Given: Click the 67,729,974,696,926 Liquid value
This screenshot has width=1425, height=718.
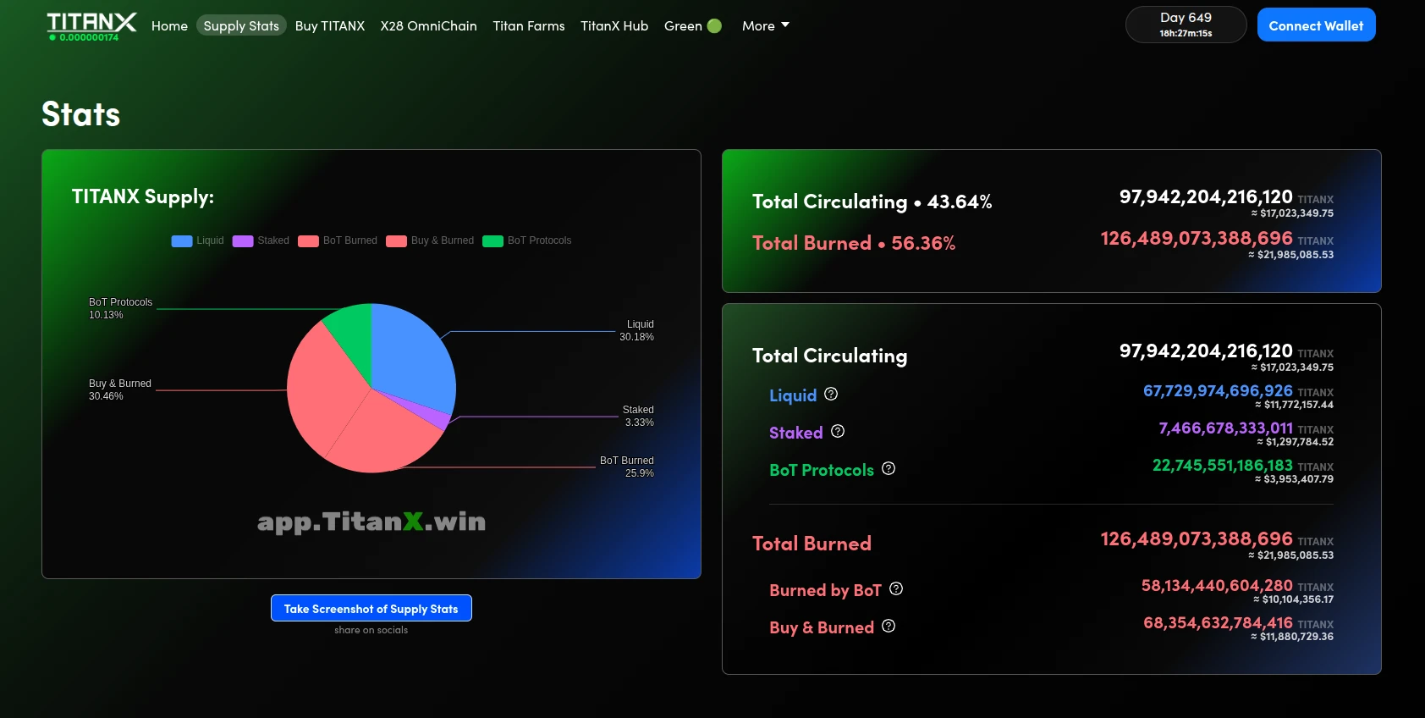Looking at the screenshot, I should tap(1218, 390).
